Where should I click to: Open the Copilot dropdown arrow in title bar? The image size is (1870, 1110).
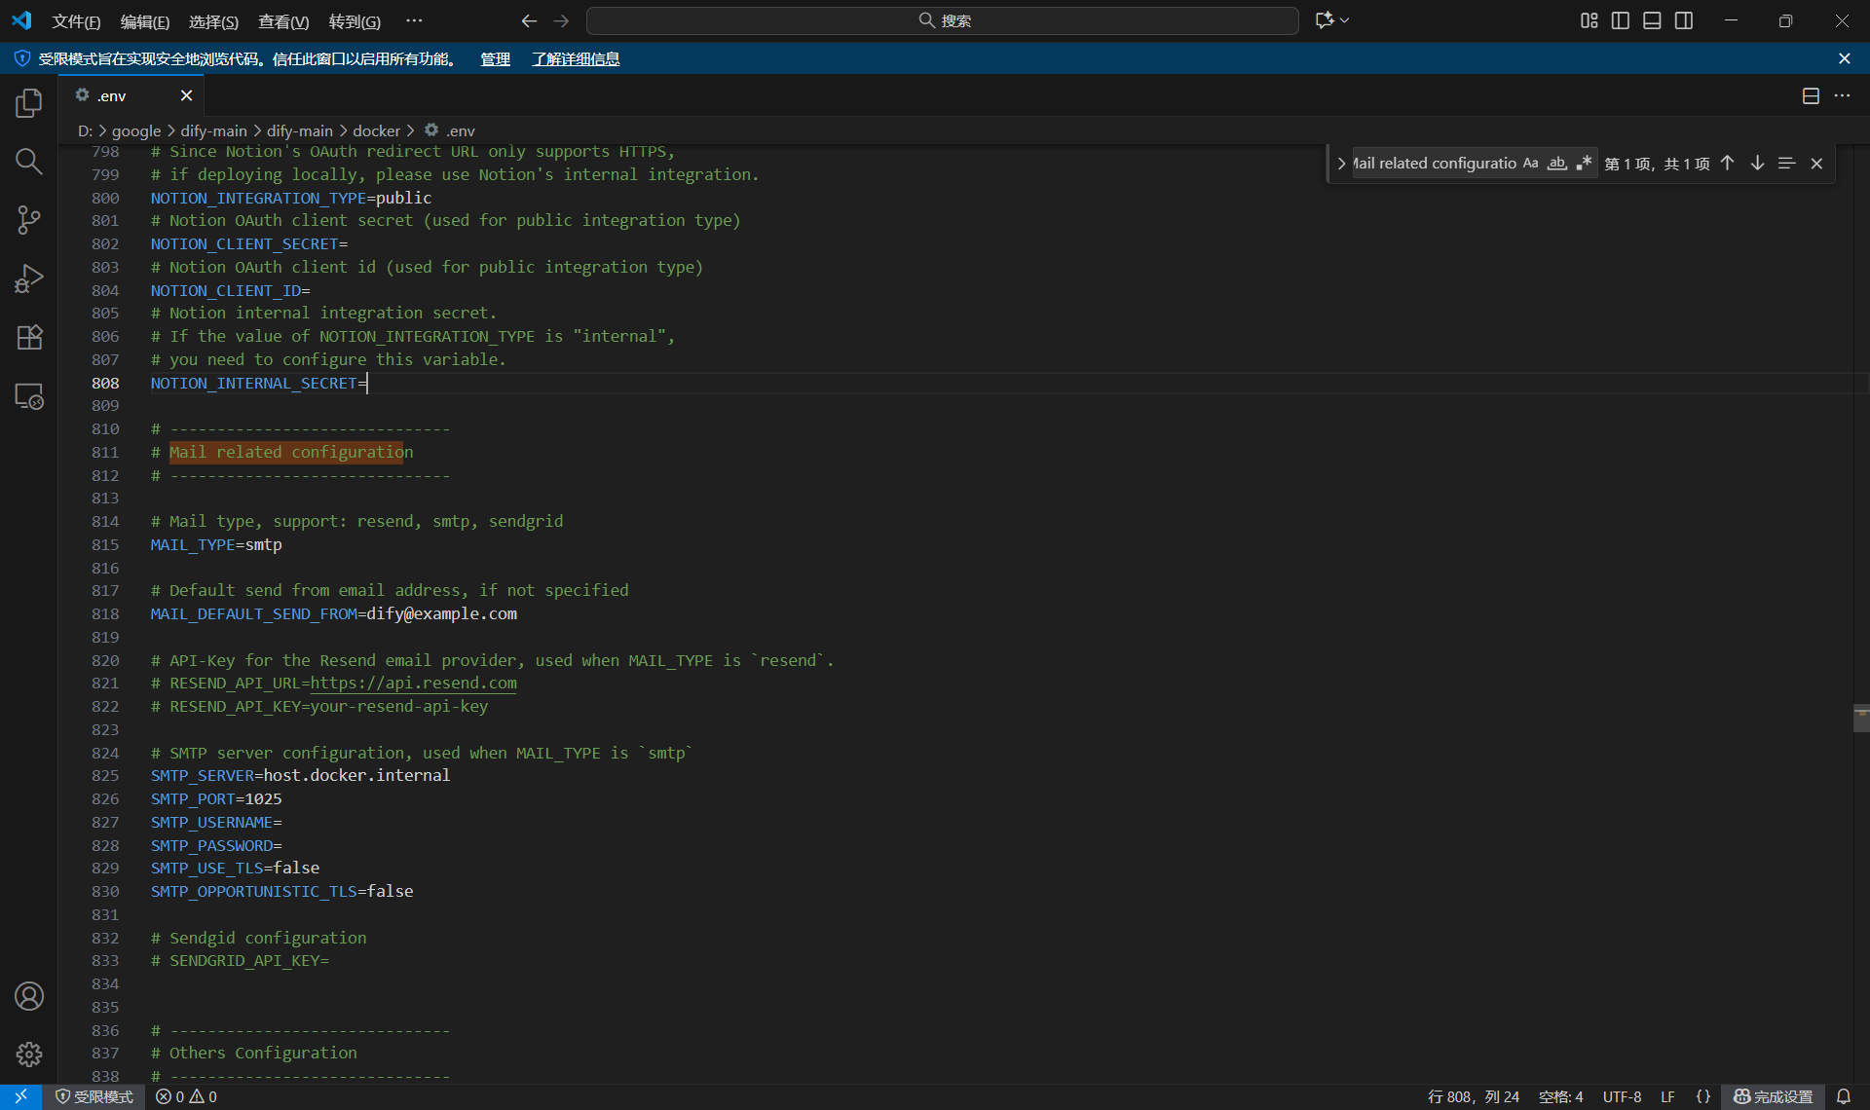point(1345,20)
